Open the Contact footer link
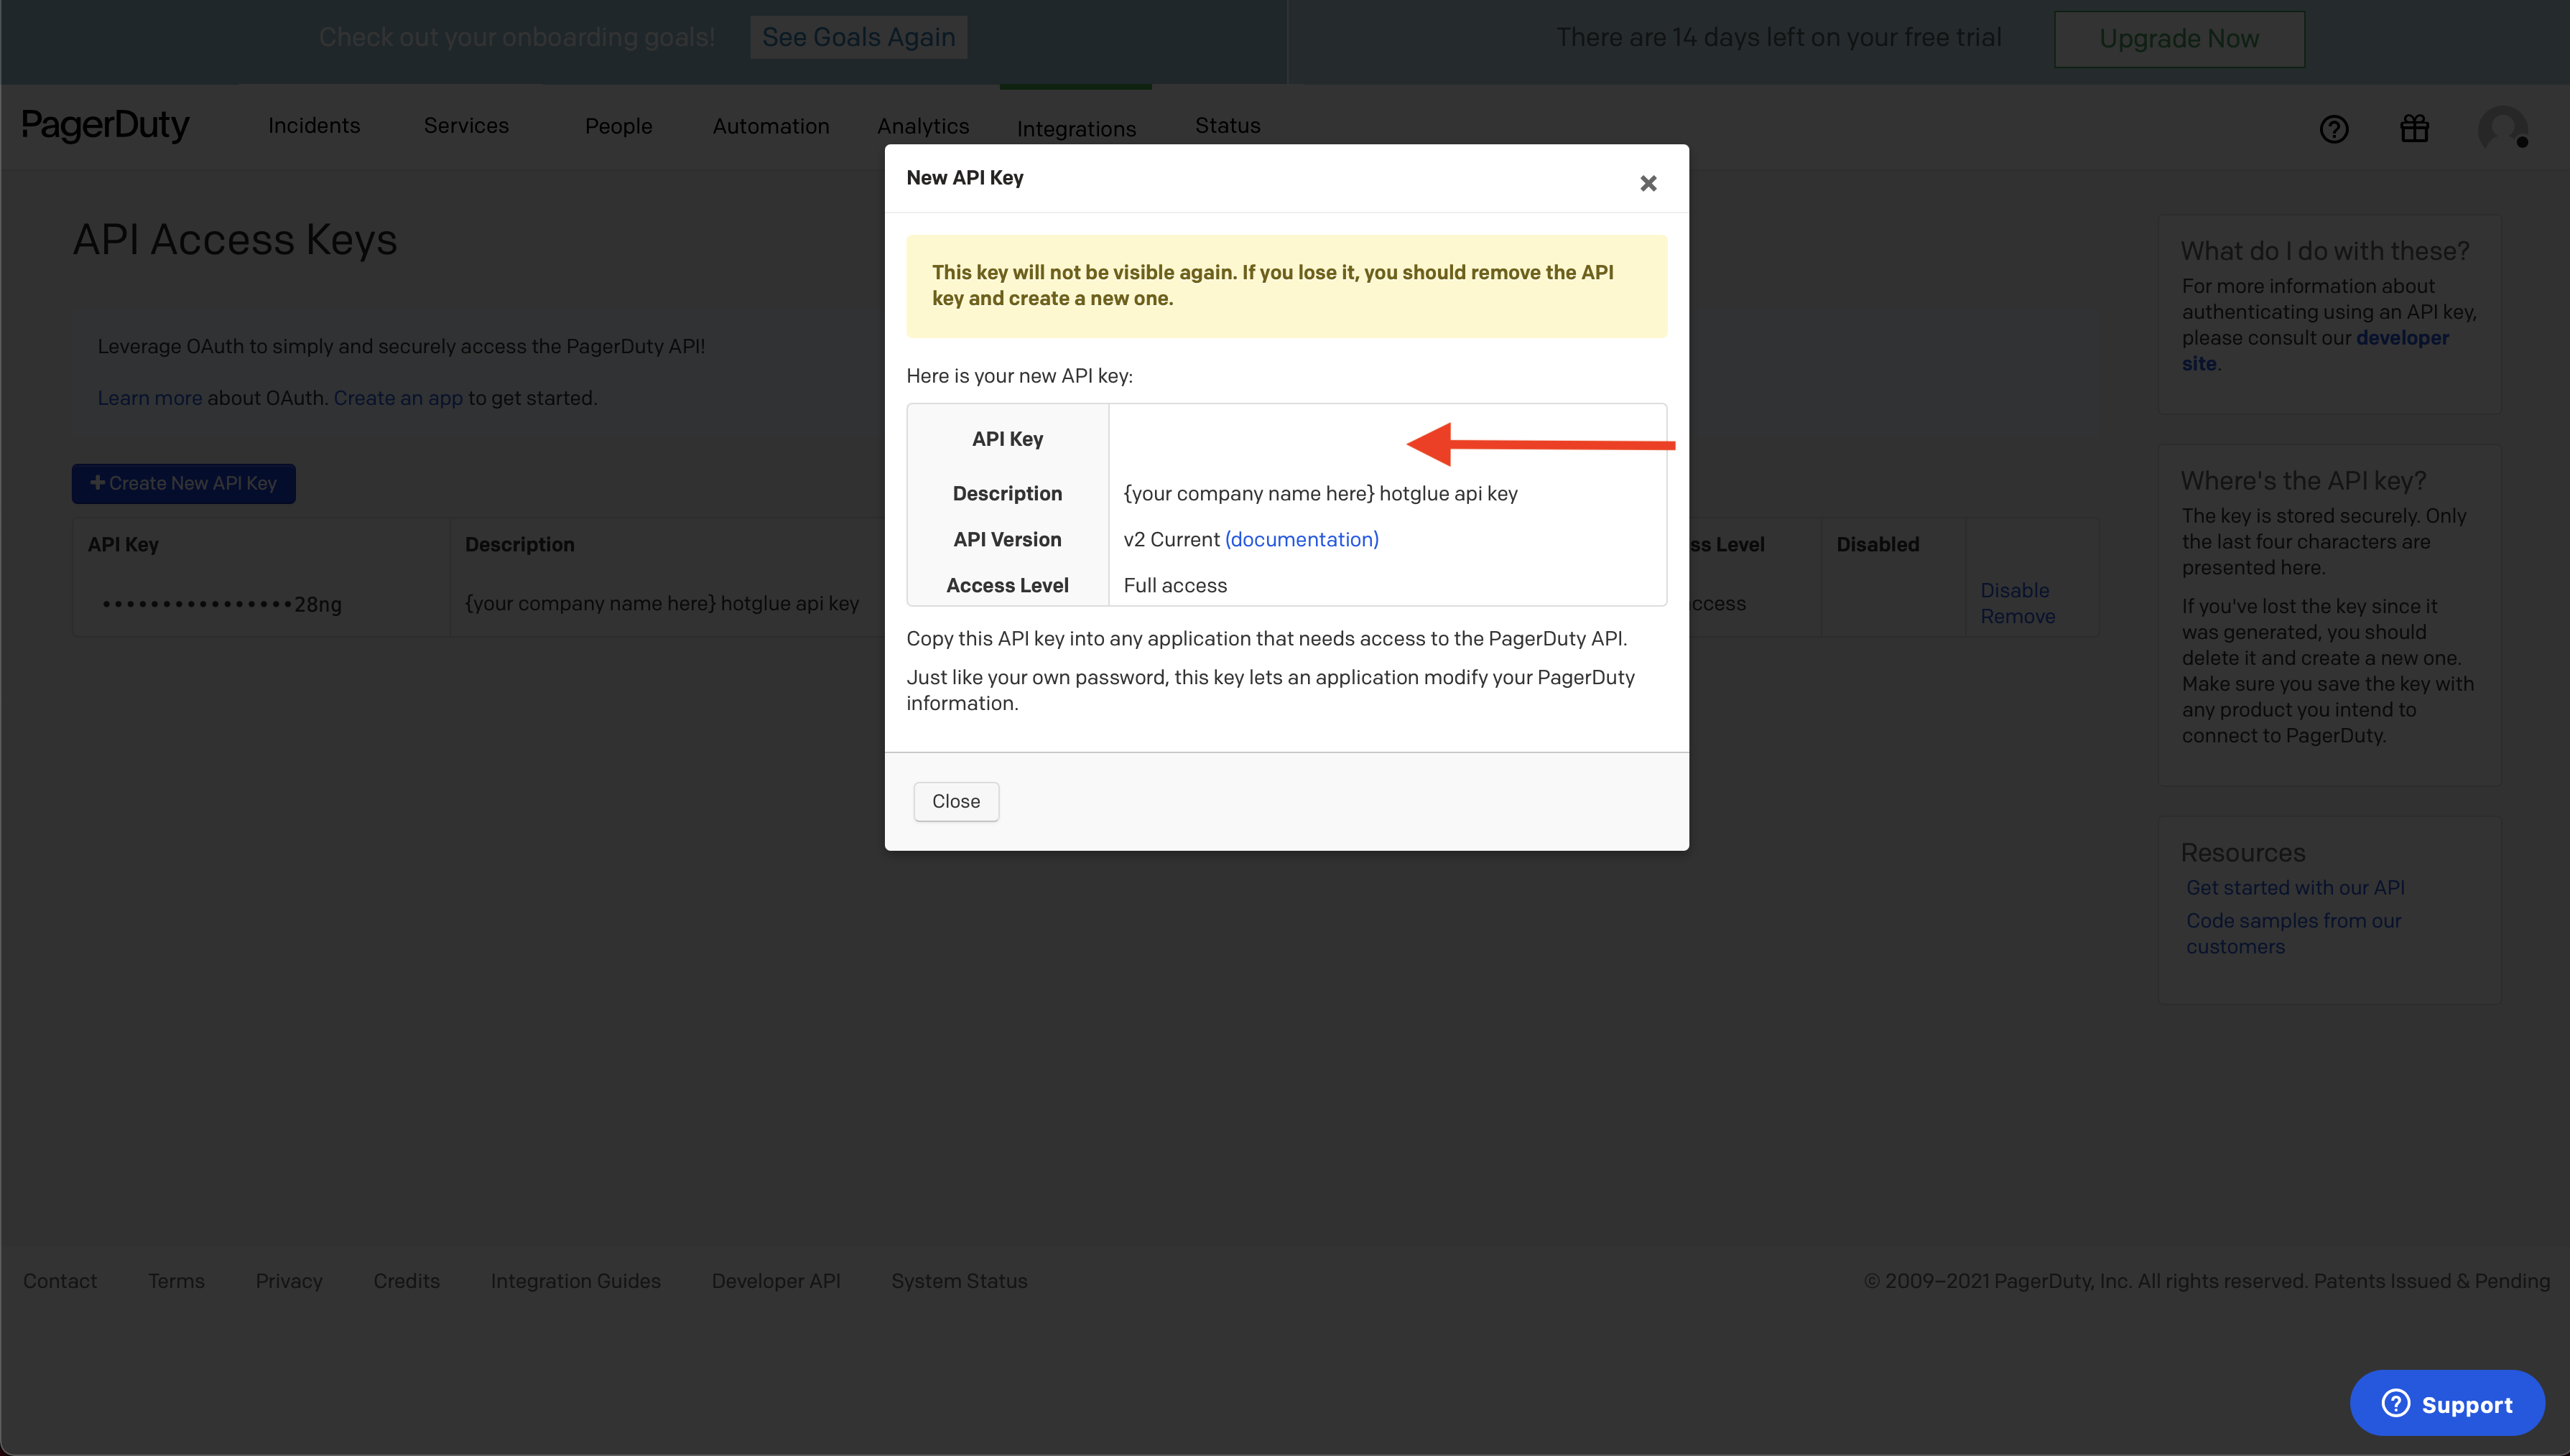The image size is (2570, 1456). [x=60, y=1281]
